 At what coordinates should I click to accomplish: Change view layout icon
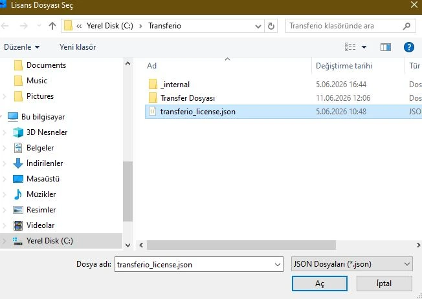(350, 47)
